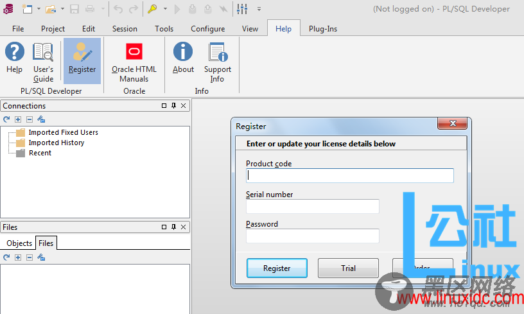This screenshot has width=524, height=314.
Task: Click the Undo arrow icon
Action: coord(118,9)
